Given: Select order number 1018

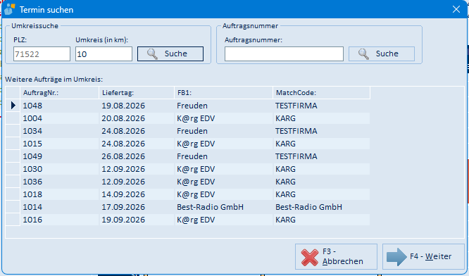Looking at the screenshot, I should pyautogui.click(x=32, y=194).
